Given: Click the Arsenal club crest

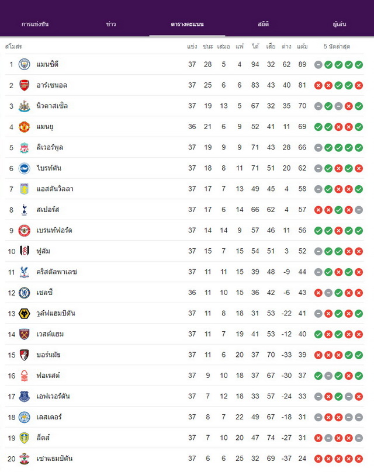Looking at the screenshot, I should point(24,85).
